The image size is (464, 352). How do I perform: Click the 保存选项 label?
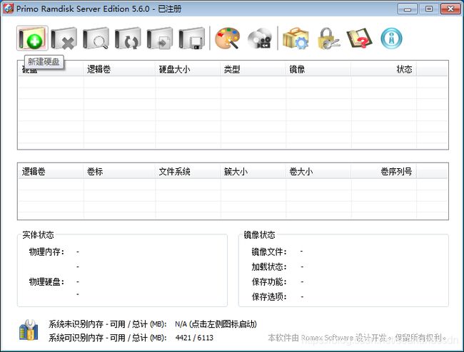[269, 296]
